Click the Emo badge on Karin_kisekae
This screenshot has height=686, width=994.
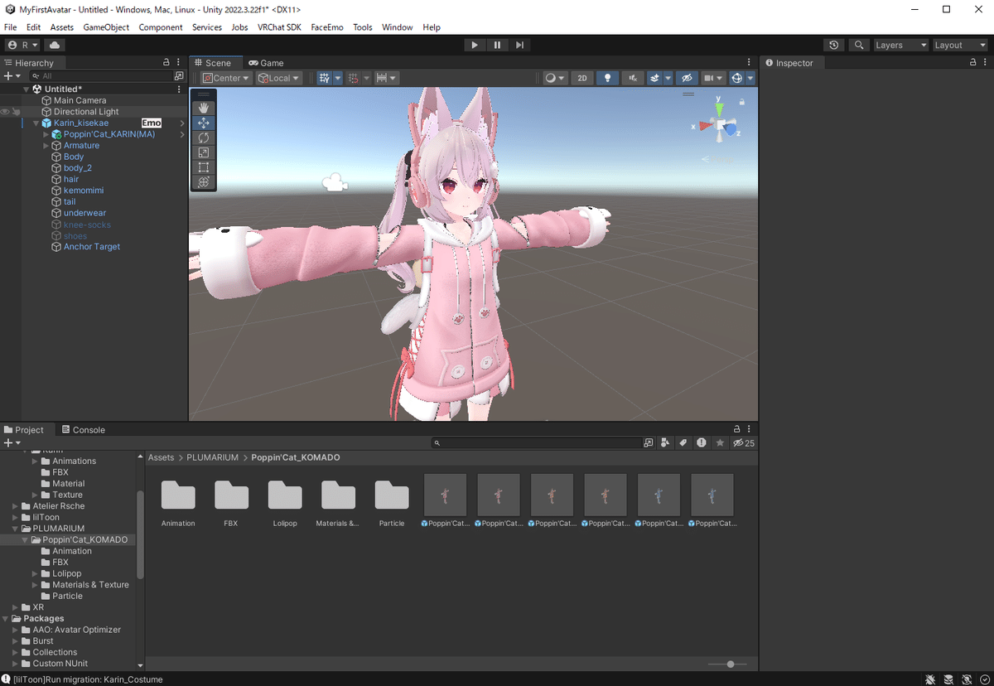pyautogui.click(x=152, y=123)
